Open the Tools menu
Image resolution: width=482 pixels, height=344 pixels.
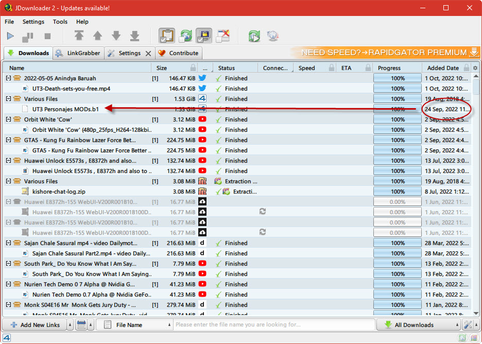click(x=60, y=22)
